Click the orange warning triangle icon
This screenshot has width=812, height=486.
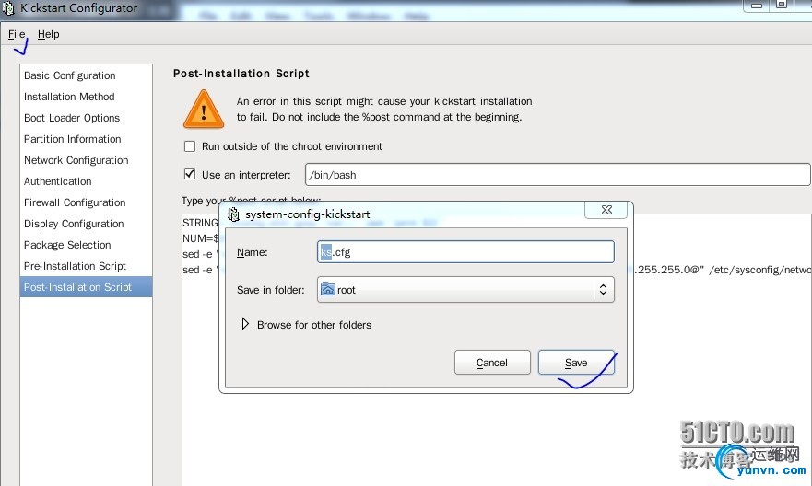[204, 110]
